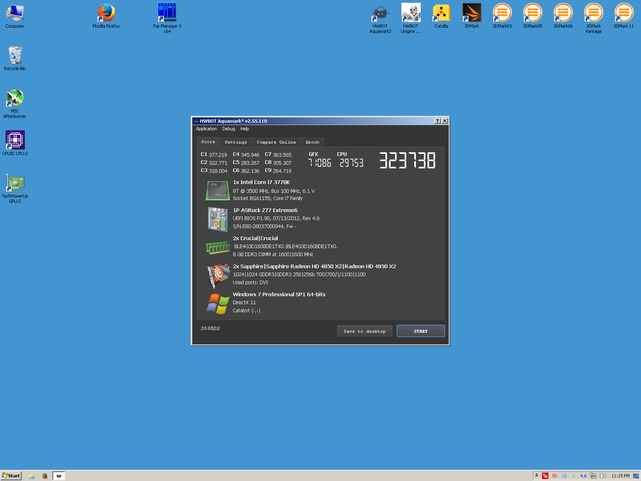The image size is (641, 481).
Task: Click the C5 283.267 result
Action: (x=246, y=162)
